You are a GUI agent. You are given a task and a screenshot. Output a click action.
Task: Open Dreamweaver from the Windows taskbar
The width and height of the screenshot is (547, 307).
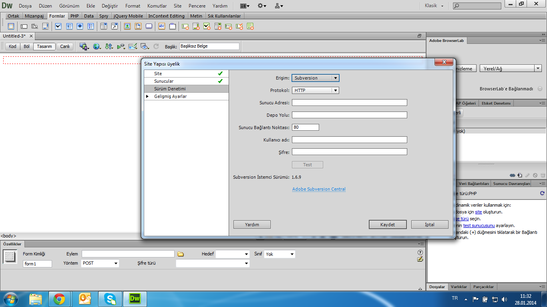coord(135,299)
